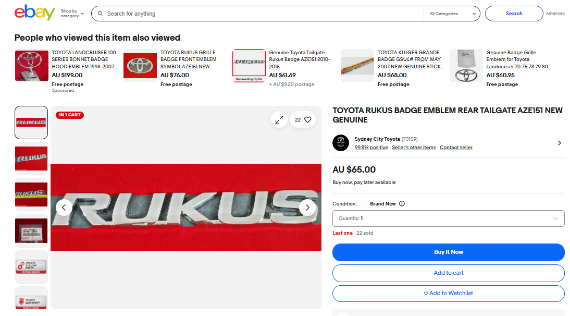Open the Quantity dropdown
This screenshot has height=316, width=570.
448,218
